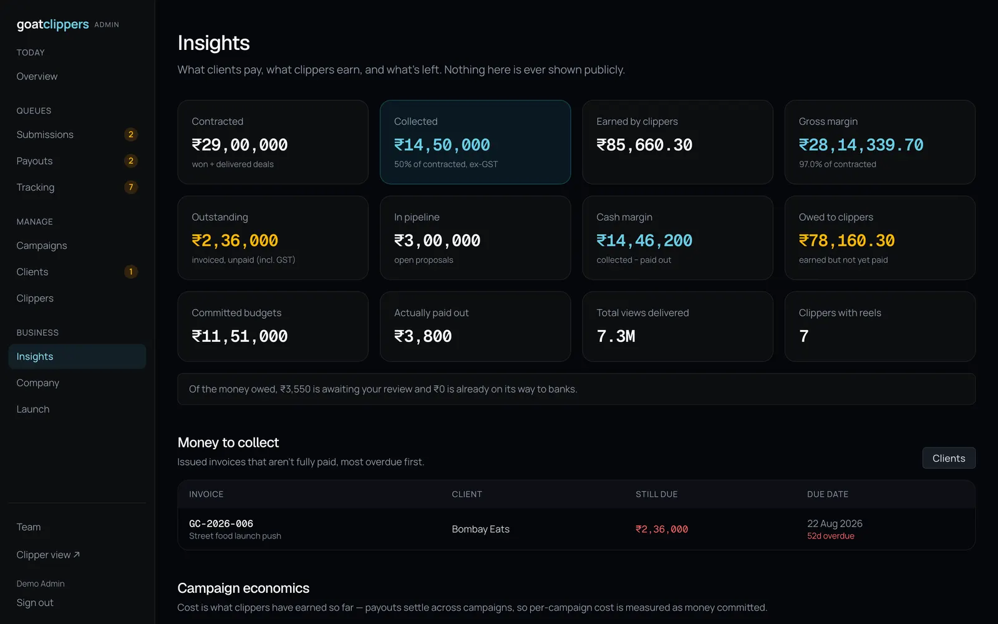998x624 pixels.
Task: Click the Clippers with reels card
Action: (880, 326)
